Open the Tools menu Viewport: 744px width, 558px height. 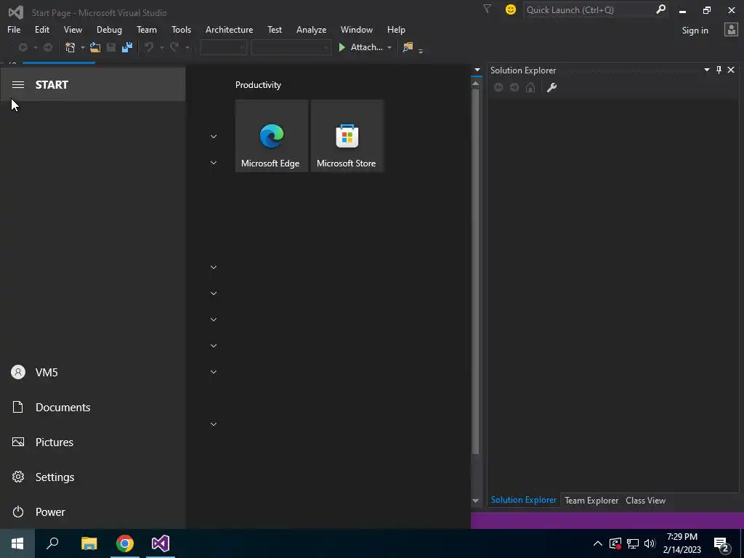tap(181, 29)
